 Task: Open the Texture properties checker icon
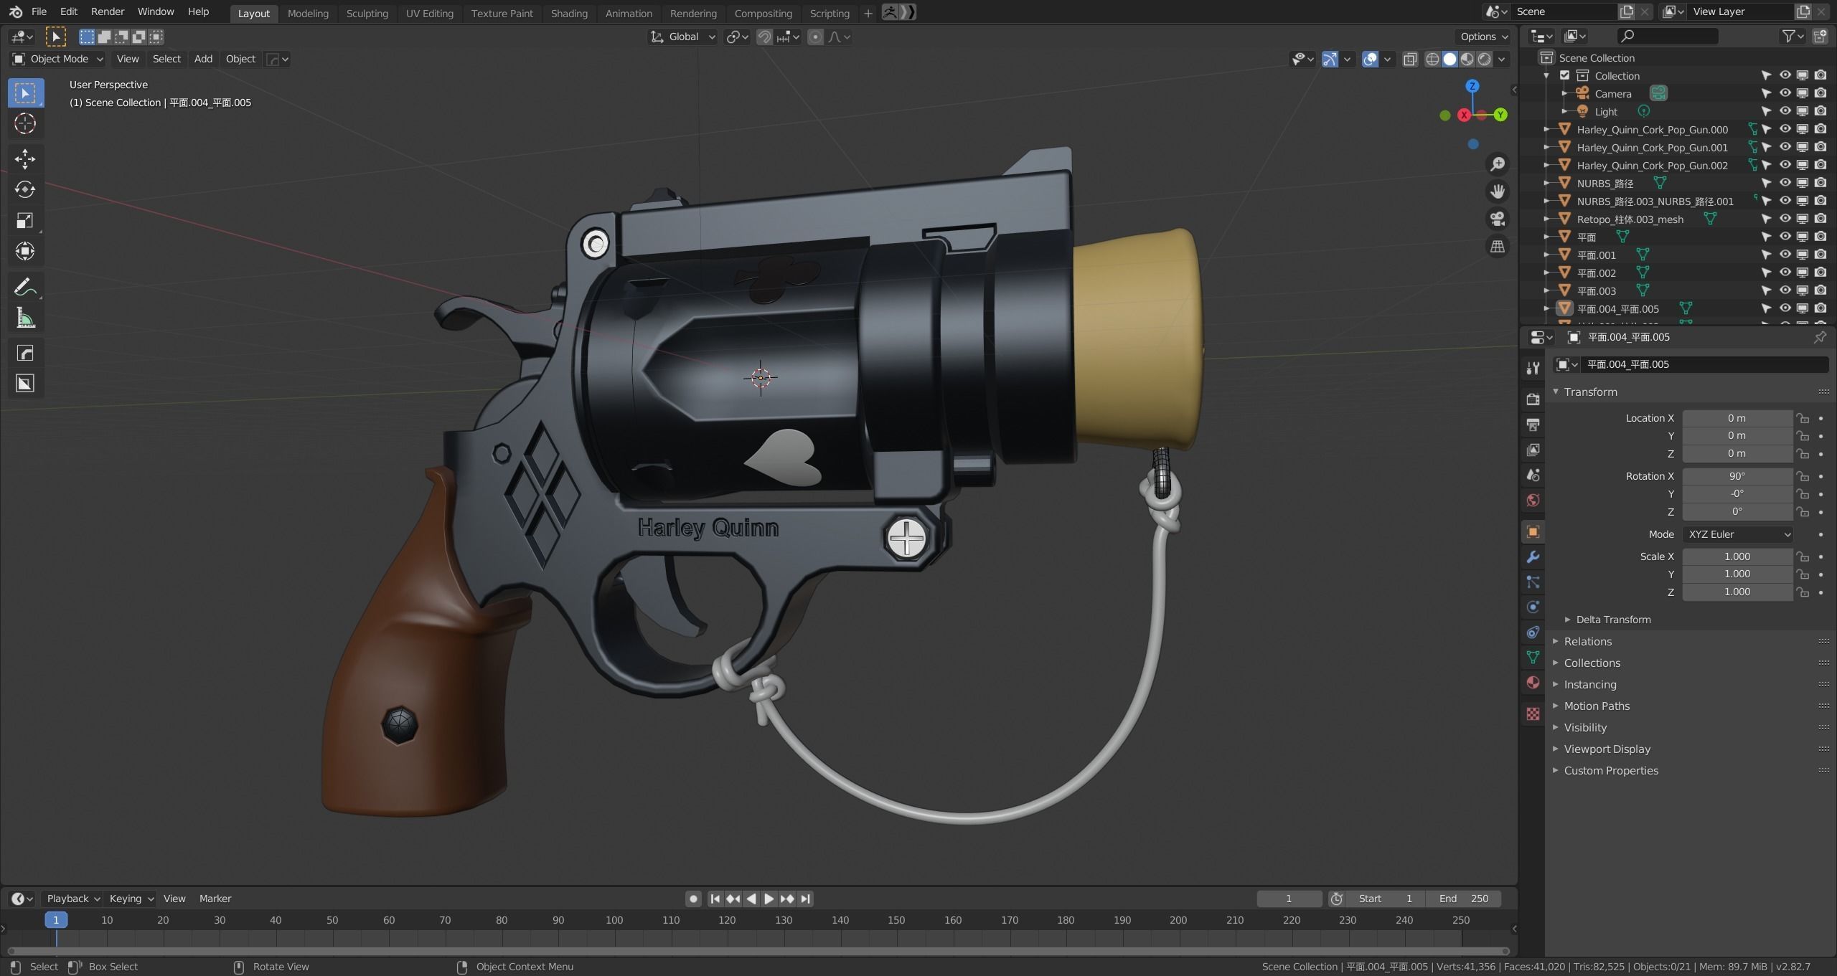coord(1533,714)
